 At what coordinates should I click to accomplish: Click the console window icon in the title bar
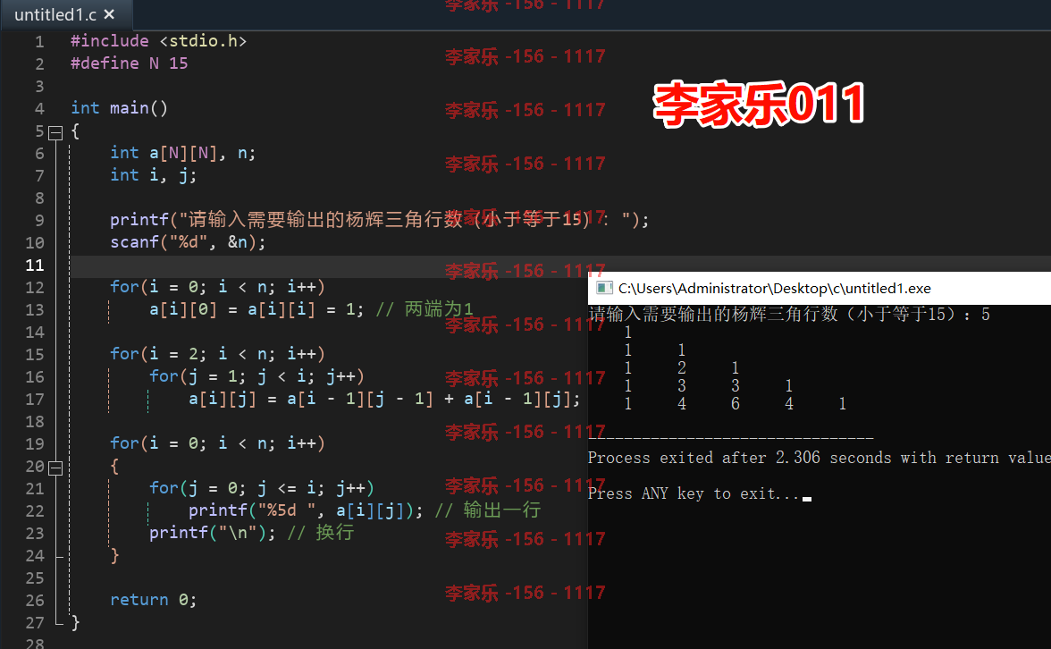(604, 288)
